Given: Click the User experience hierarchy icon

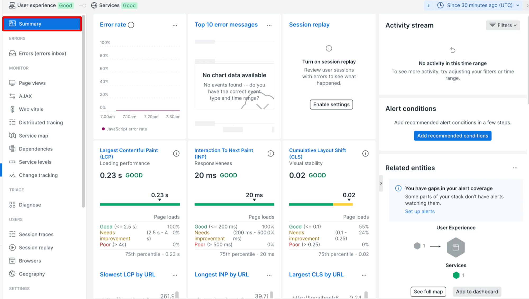Looking at the screenshot, I should pyautogui.click(x=12, y=6).
